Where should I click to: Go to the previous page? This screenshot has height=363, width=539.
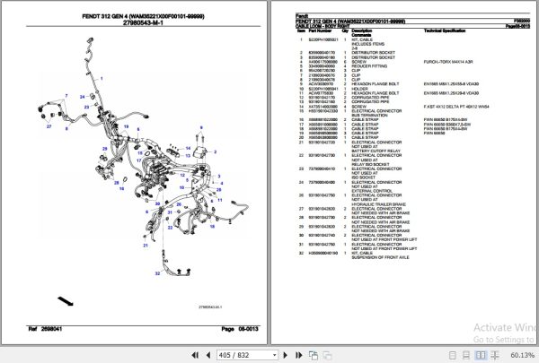208,355
